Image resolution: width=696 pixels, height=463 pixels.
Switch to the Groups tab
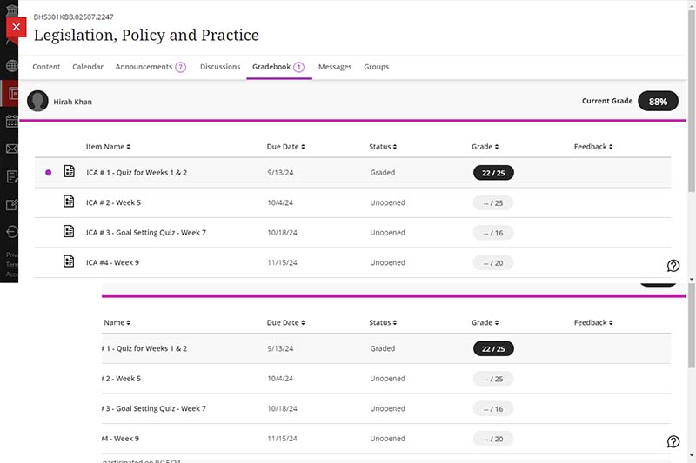tap(376, 67)
